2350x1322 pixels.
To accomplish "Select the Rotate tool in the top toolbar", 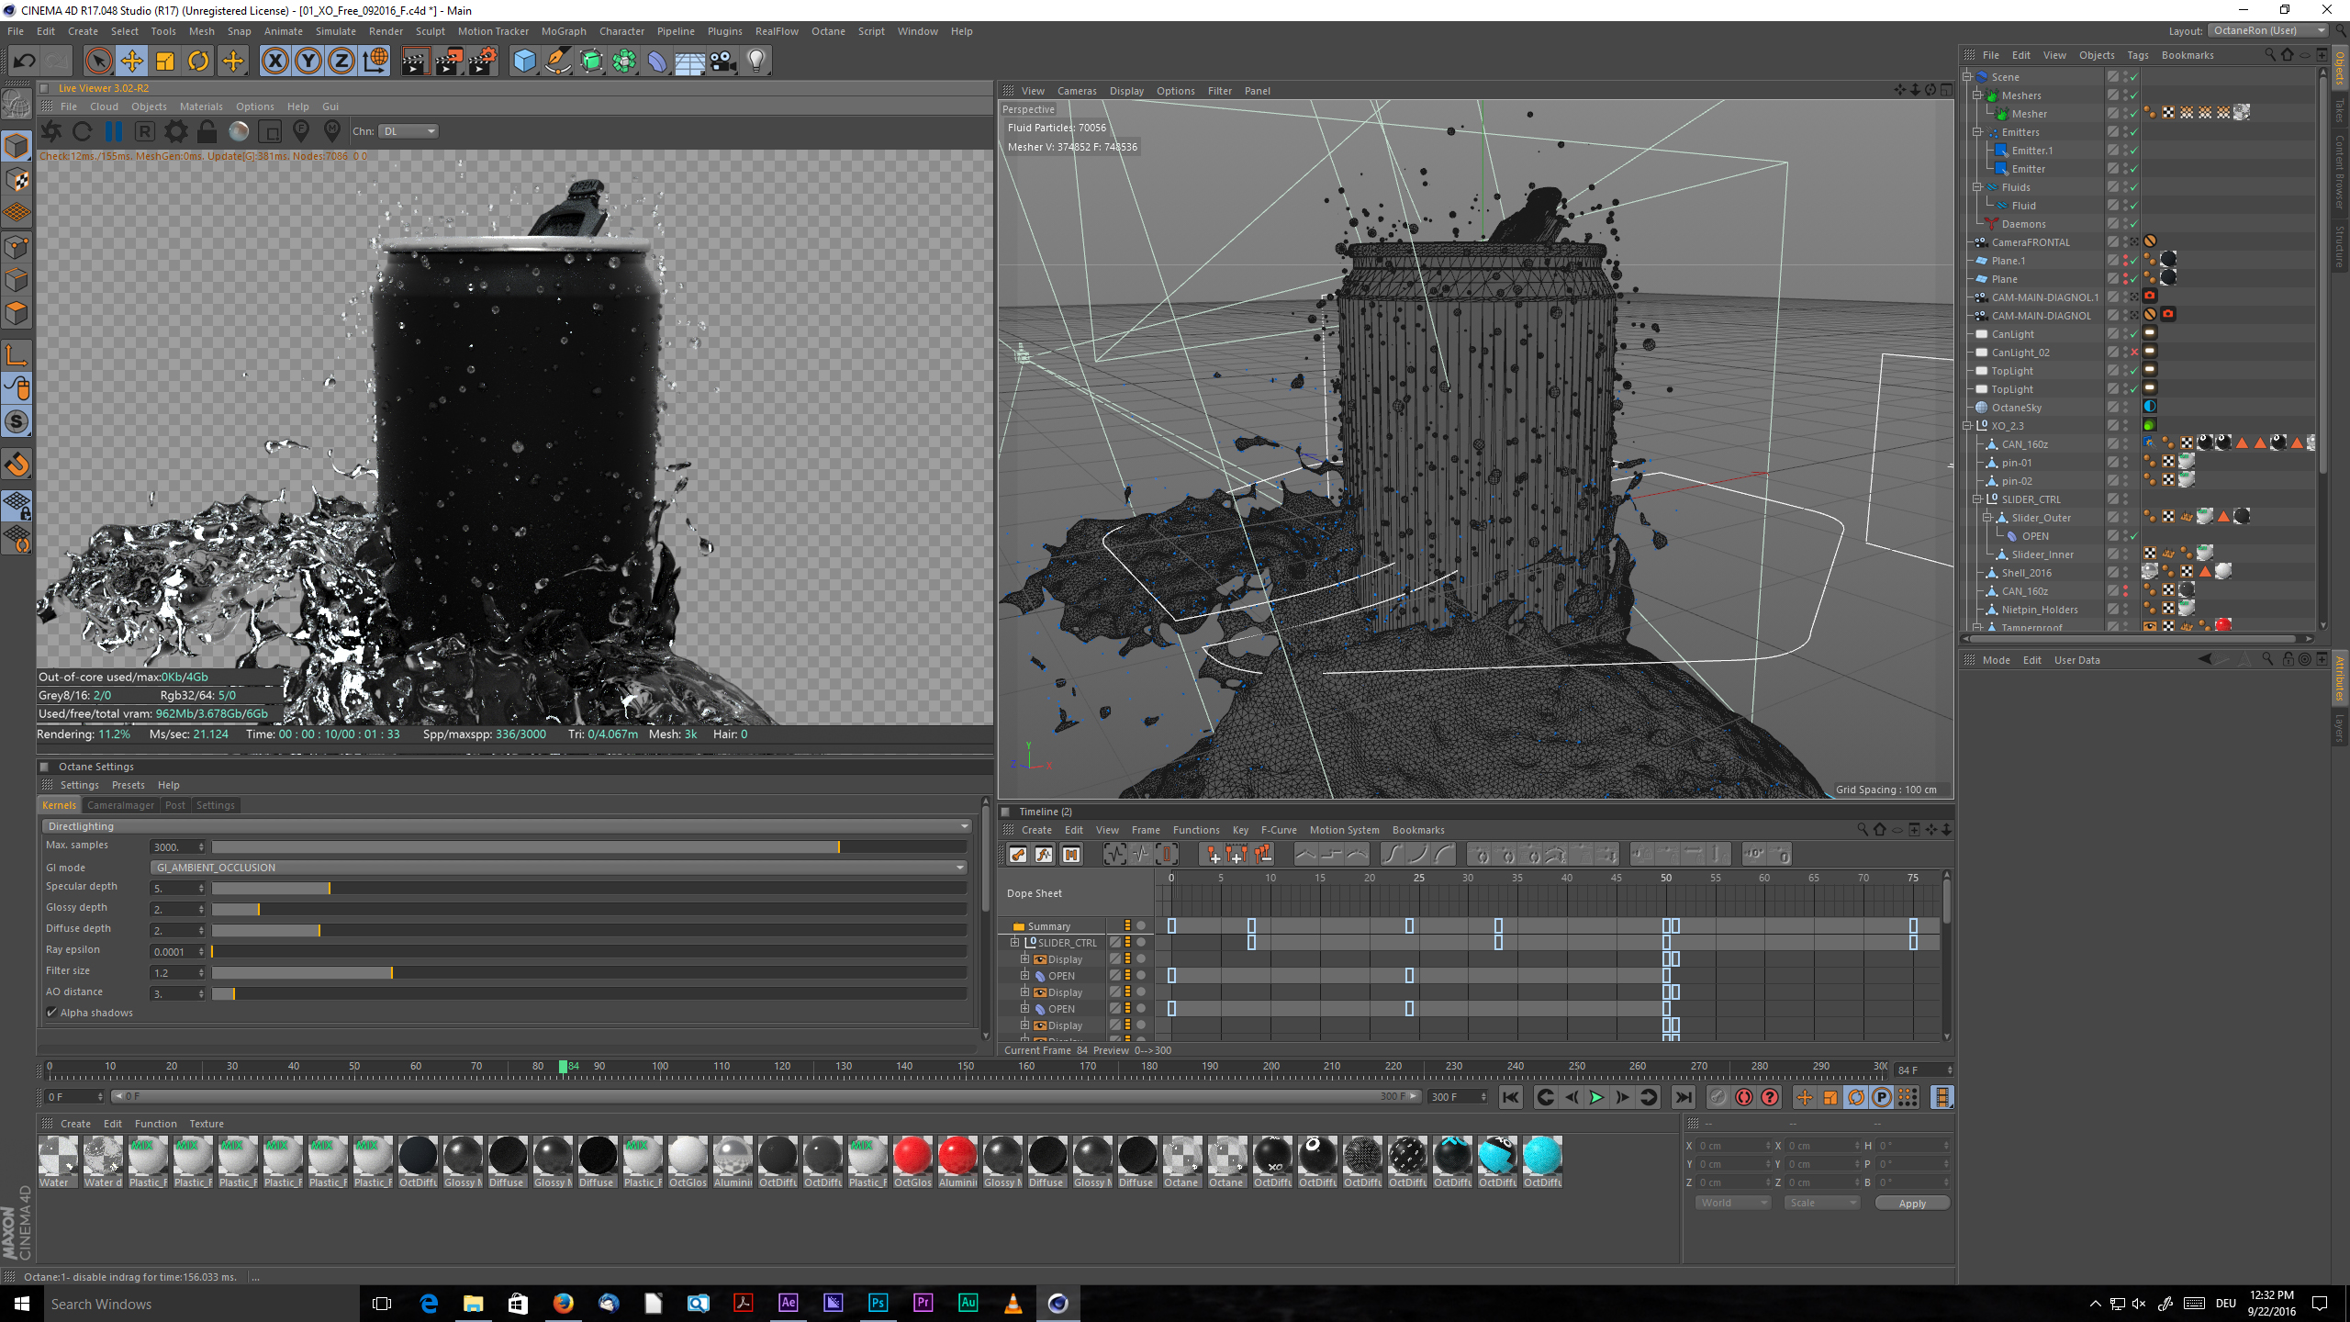I will [198, 62].
